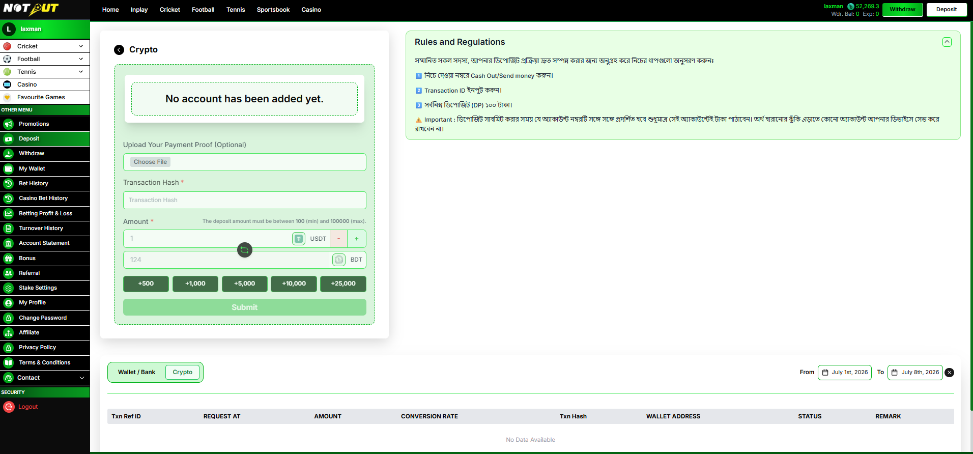The width and height of the screenshot is (973, 454).
Task: Increase amount with the plus button
Action: (x=357, y=239)
